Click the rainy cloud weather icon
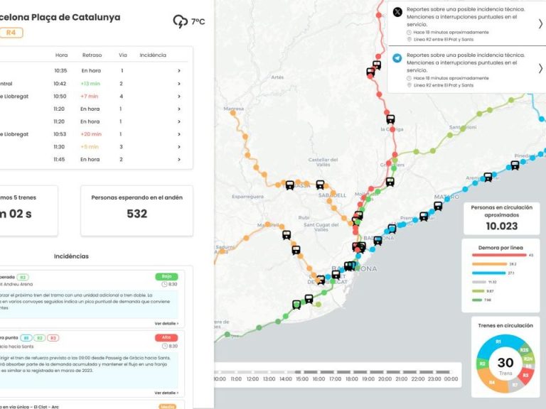 click(181, 21)
